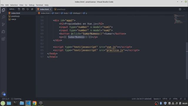Image resolution: width=188 pixels, height=106 pixels.
Task: Click UTF-8 encoding in the status bar
Action: tap(165, 99)
